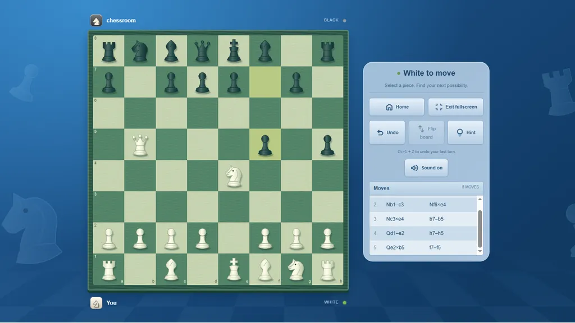Click move Nb1–c3 in the move list
575x323 pixels.
[395, 205]
